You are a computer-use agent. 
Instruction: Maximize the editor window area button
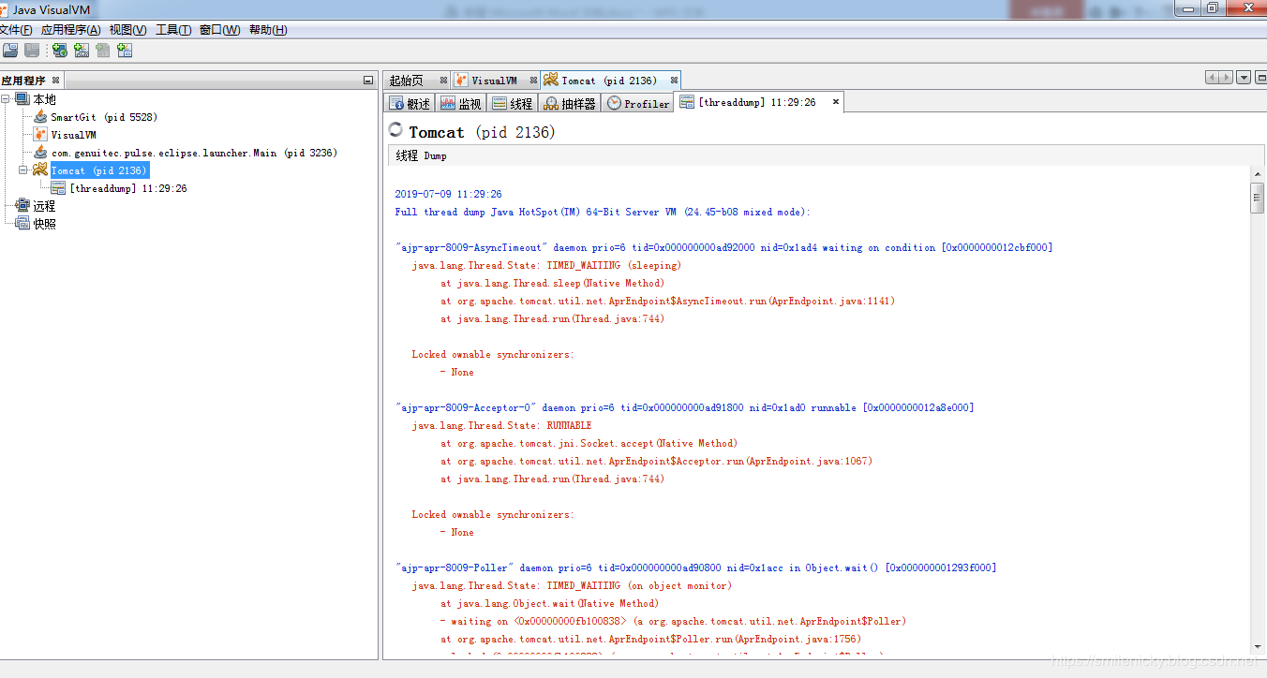[x=1260, y=78]
